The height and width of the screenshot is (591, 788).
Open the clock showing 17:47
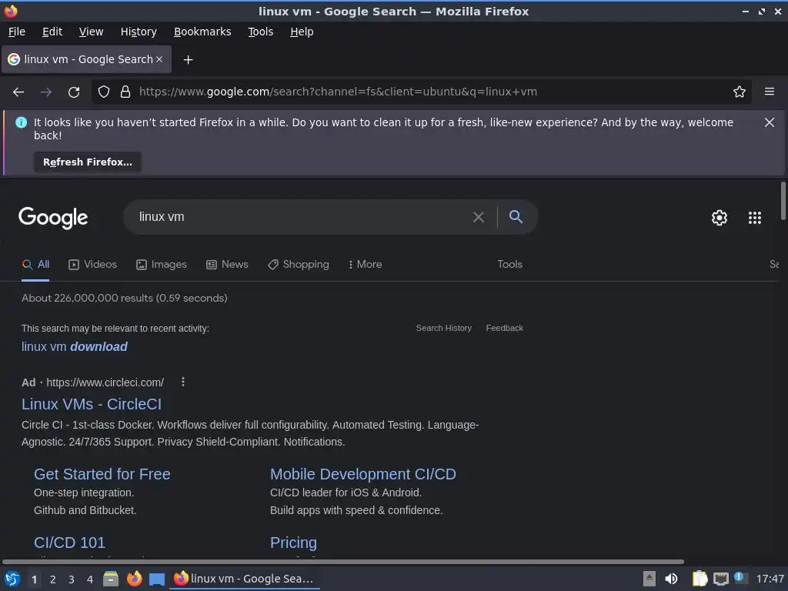[x=770, y=579]
